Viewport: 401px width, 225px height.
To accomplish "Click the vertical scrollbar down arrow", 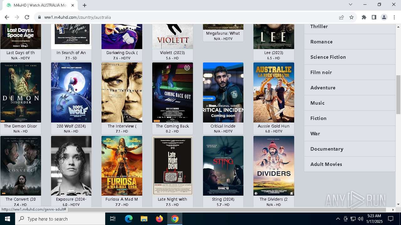I will 398,204.
